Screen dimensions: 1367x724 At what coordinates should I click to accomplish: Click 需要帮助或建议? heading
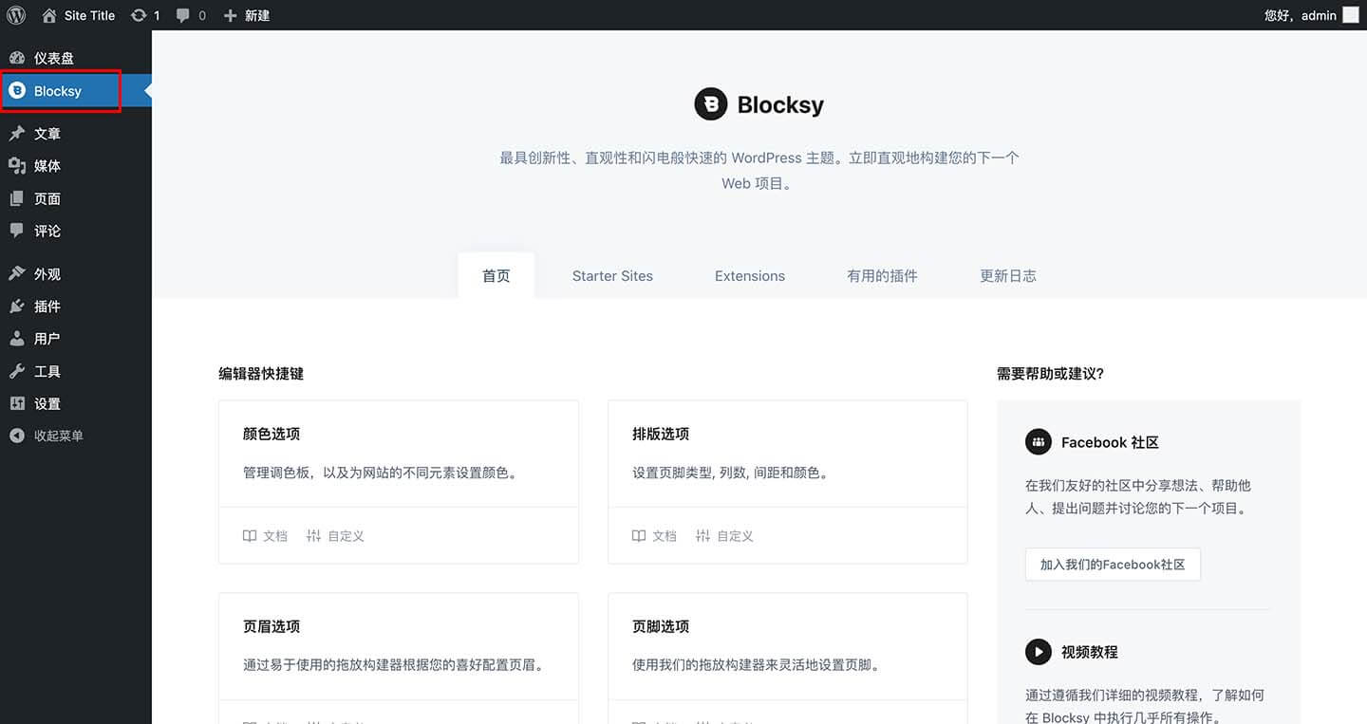coord(1050,374)
